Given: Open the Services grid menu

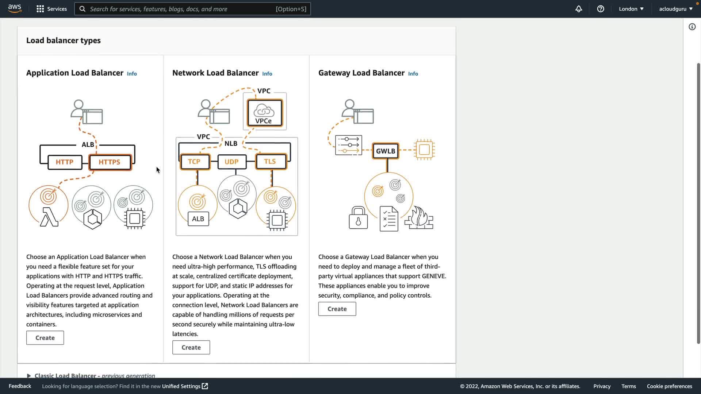Looking at the screenshot, I should coord(51,9).
